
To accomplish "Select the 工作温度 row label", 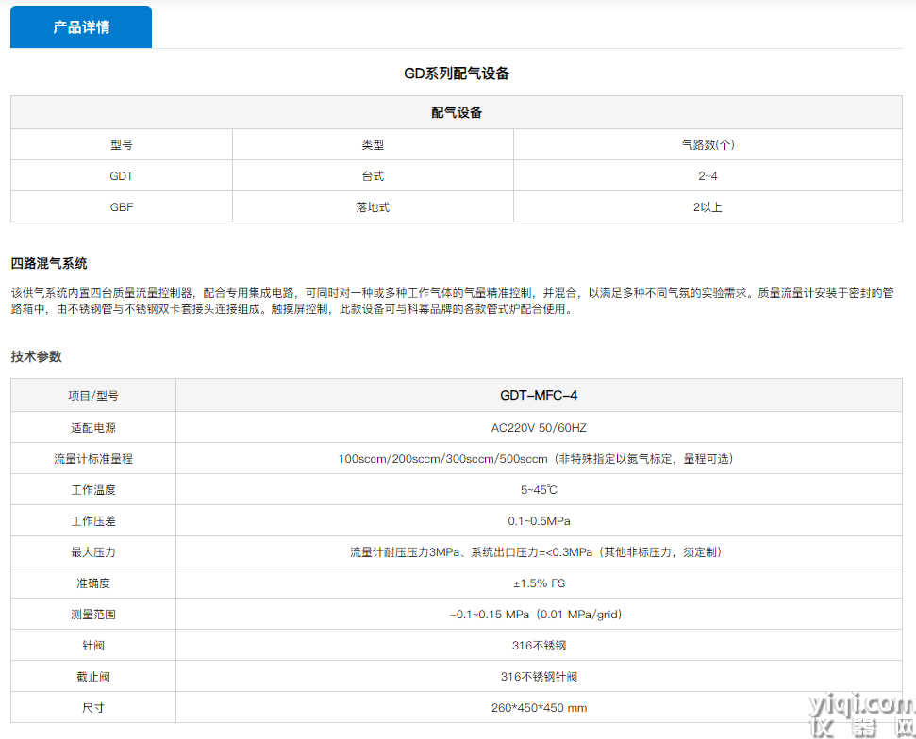I will [x=93, y=490].
